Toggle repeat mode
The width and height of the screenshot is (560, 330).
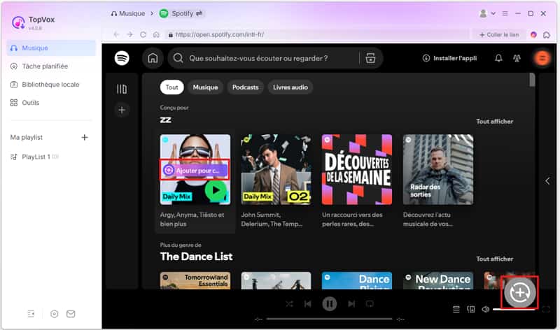point(370,304)
